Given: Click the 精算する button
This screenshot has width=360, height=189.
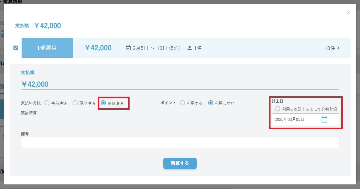Looking at the screenshot, I should (180, 163).
